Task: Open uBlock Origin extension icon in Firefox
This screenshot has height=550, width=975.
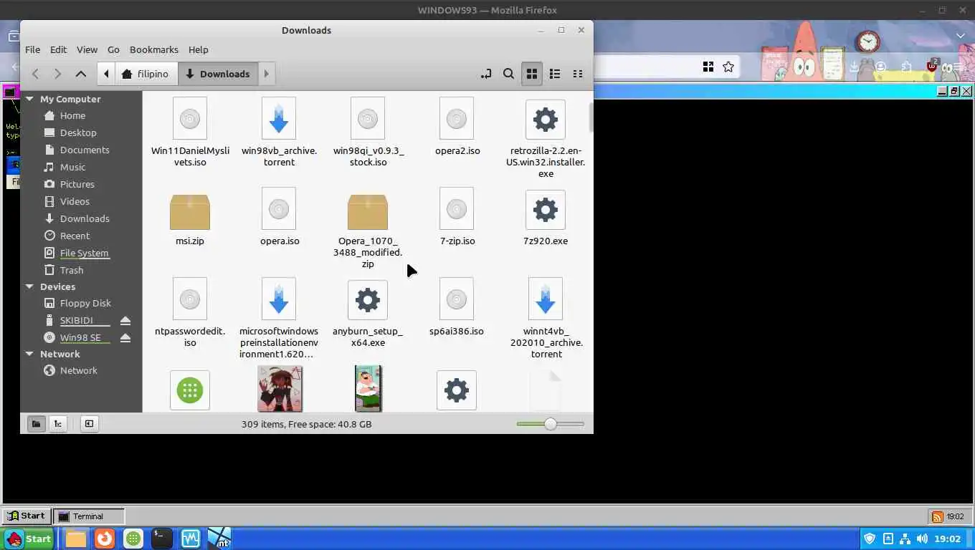Action: 931,66
